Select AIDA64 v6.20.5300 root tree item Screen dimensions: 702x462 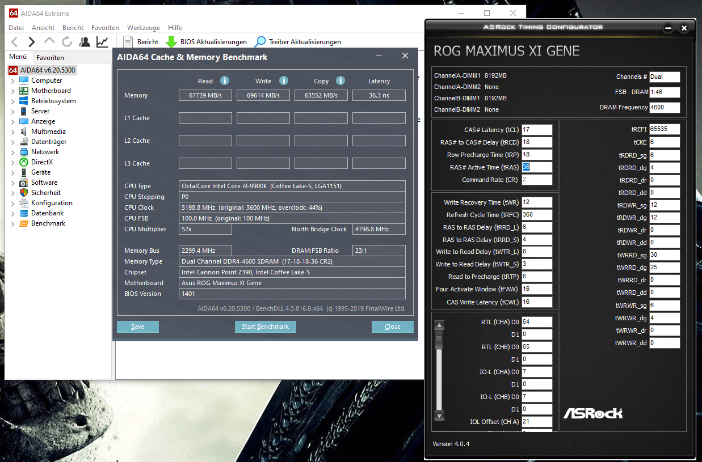42,70
